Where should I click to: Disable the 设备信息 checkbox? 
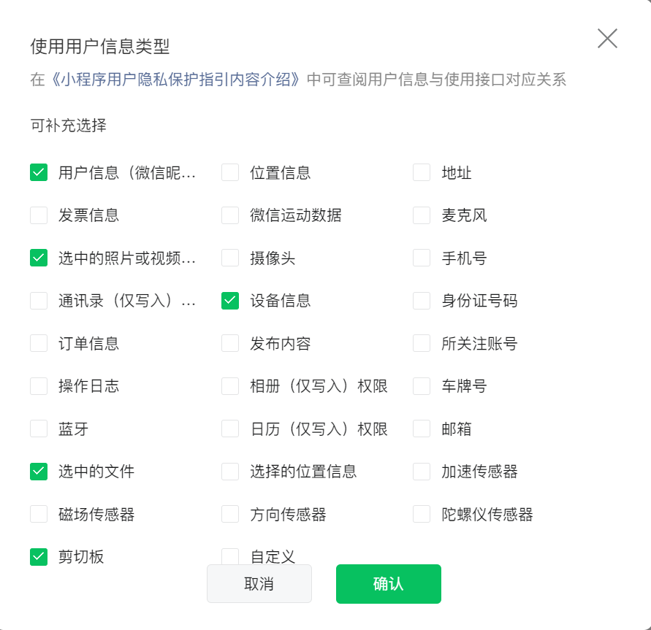pyautogui.click(x=230, y=301)
